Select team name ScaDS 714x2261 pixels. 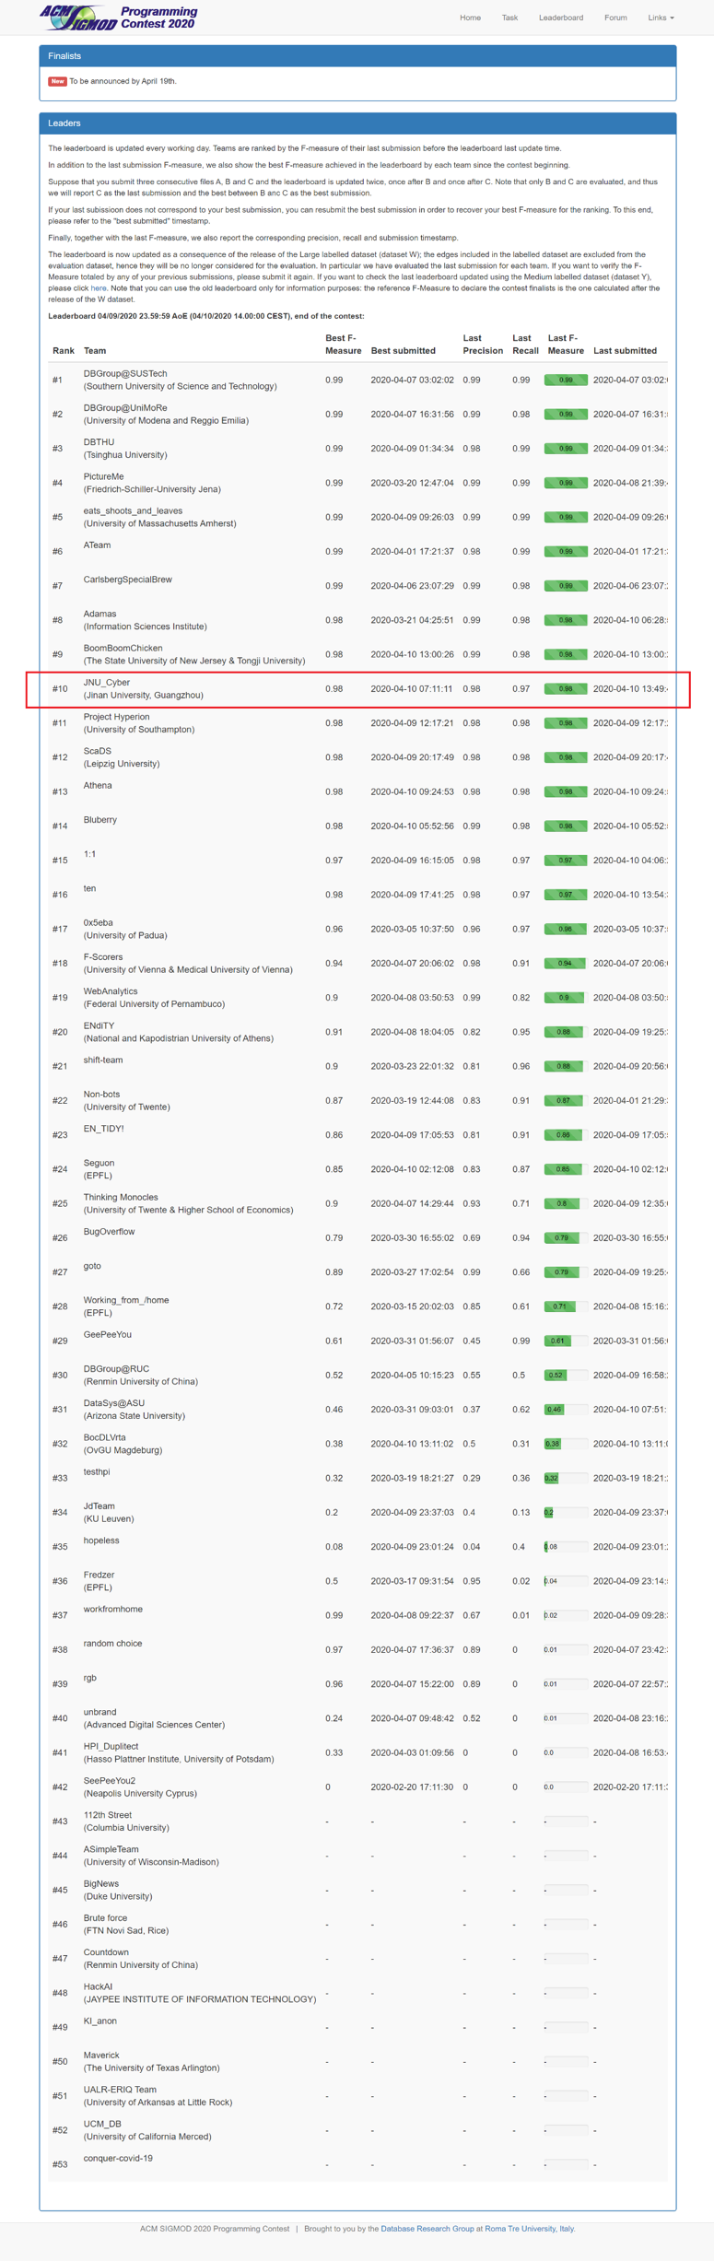point(97,751)
